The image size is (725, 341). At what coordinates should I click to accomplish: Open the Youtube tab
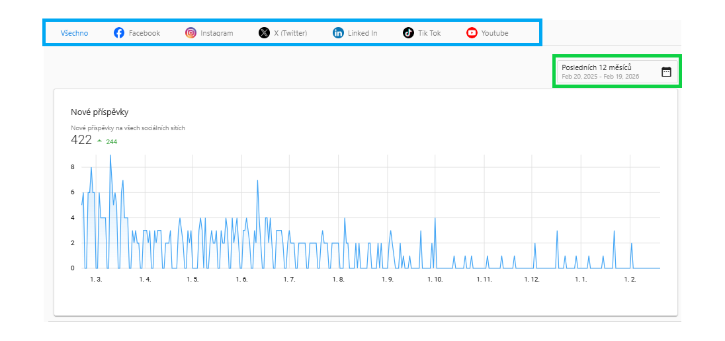click(x=488, y=33)
